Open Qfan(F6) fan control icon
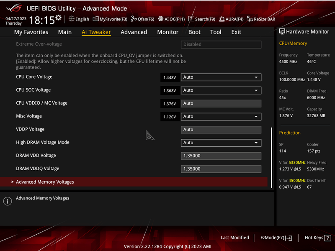The width and height of the screenshot is (335, 251). coord(134,19)
